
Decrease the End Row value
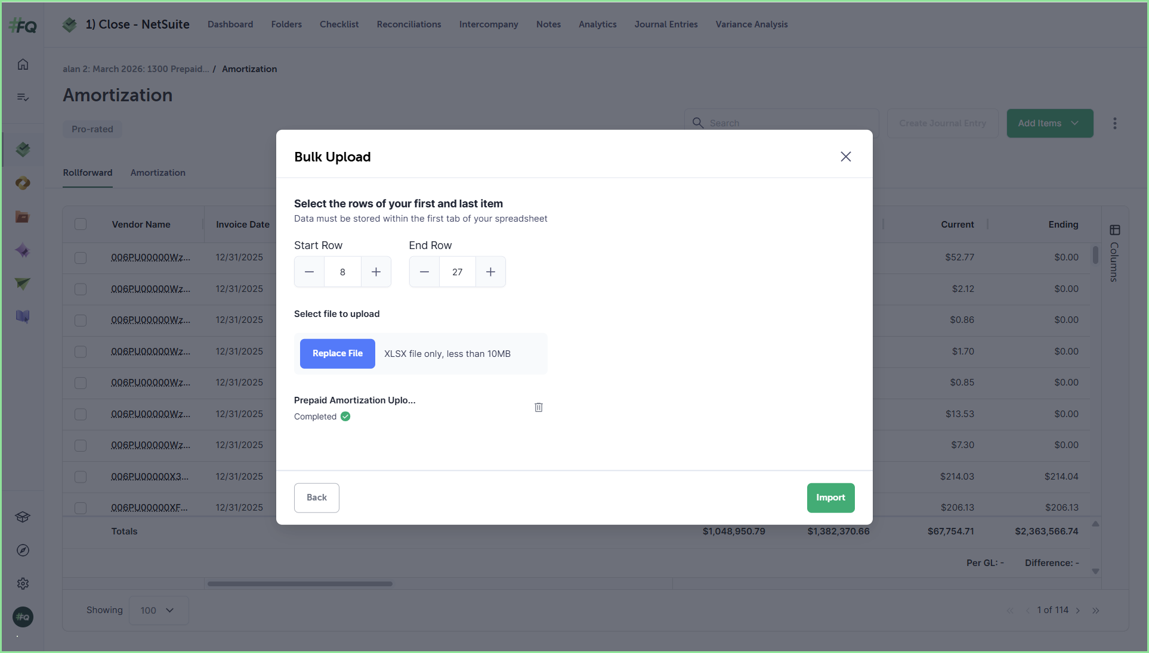point(424,272)
